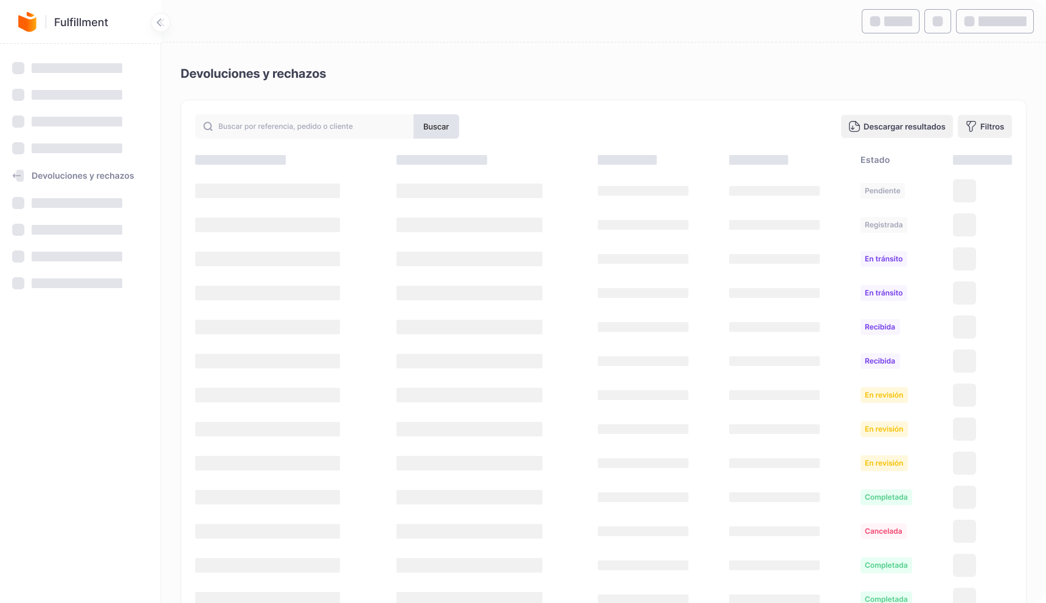
Task: Collapse the sidebar with the double-chevron button
Action: pyautogui.click(x=160, y=22)
